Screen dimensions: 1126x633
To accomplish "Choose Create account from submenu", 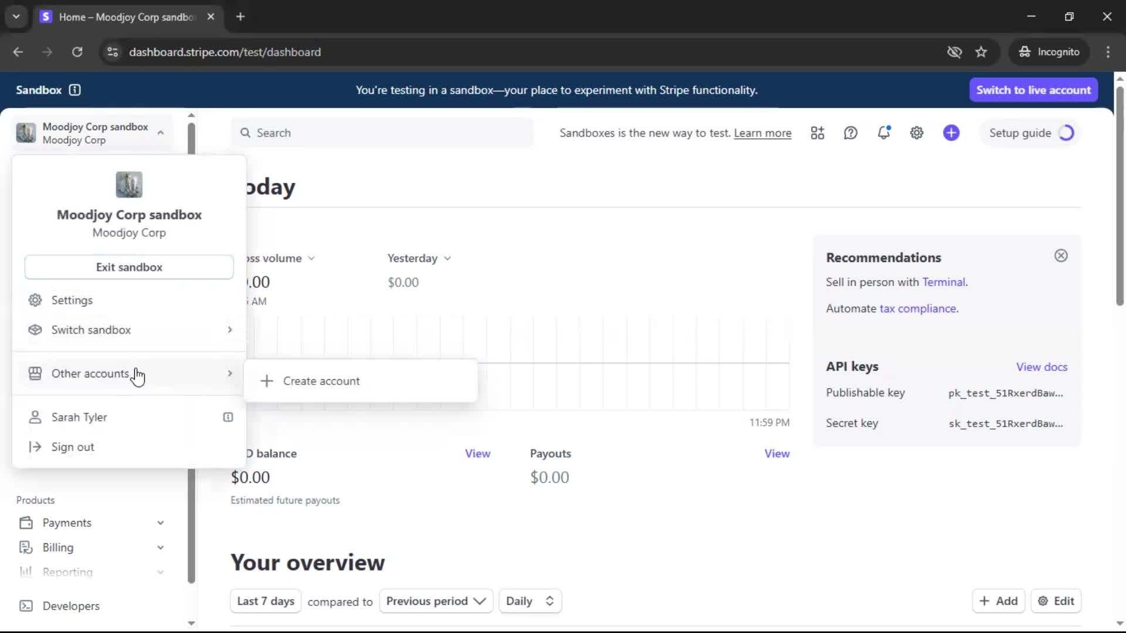I will pos(361,381).
